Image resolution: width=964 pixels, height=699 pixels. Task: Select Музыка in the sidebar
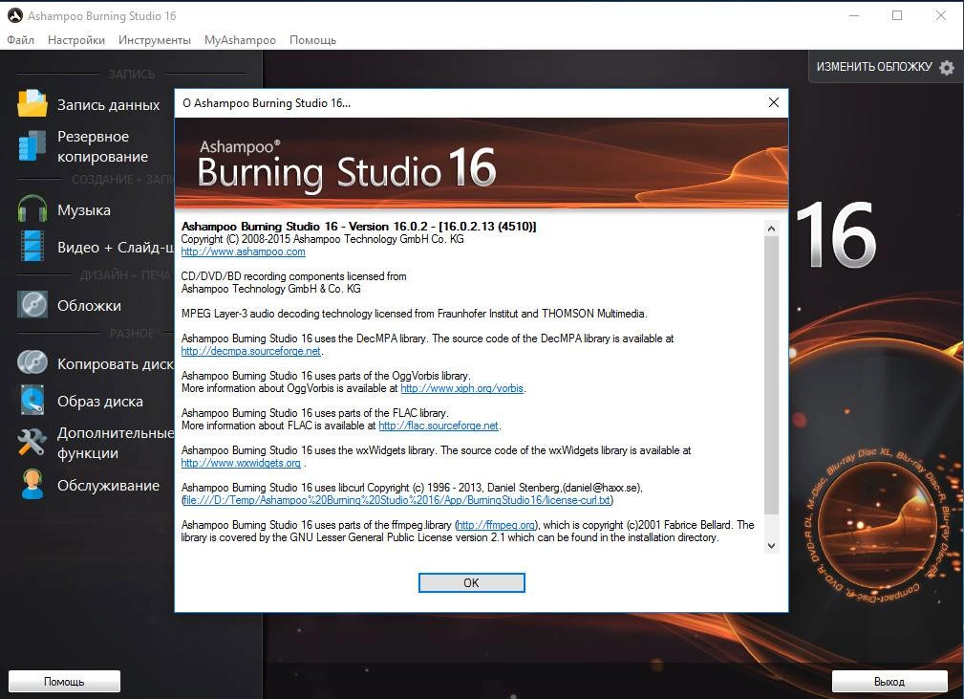point(84,209)
